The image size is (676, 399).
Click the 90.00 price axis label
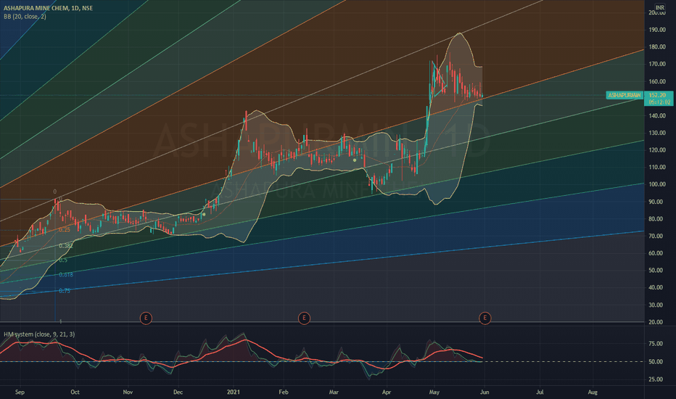pyautogui.click(x=657, y=202)
